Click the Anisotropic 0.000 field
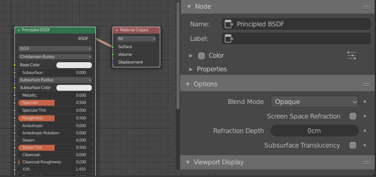Viewport: 376px width, 177px height. pyautogui.click(x=55, y=126)
